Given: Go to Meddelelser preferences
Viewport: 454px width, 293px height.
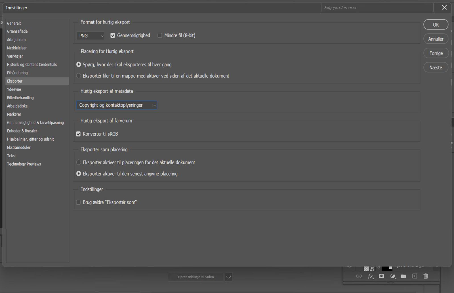Looking at the screenshot, I should (x=37, y=48).
